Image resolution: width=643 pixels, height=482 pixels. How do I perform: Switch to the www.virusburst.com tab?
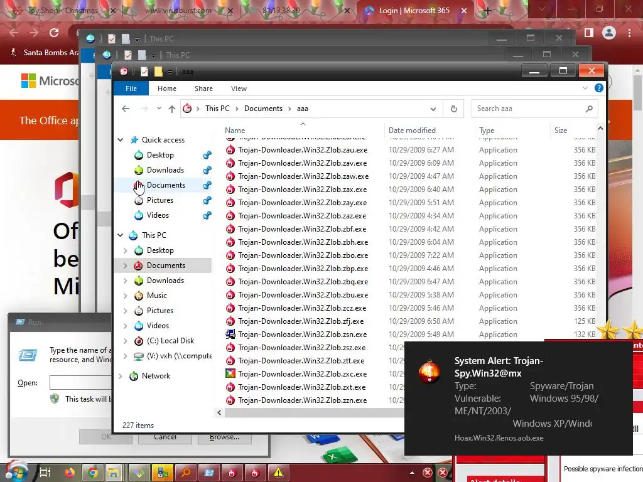pos(178,11)
